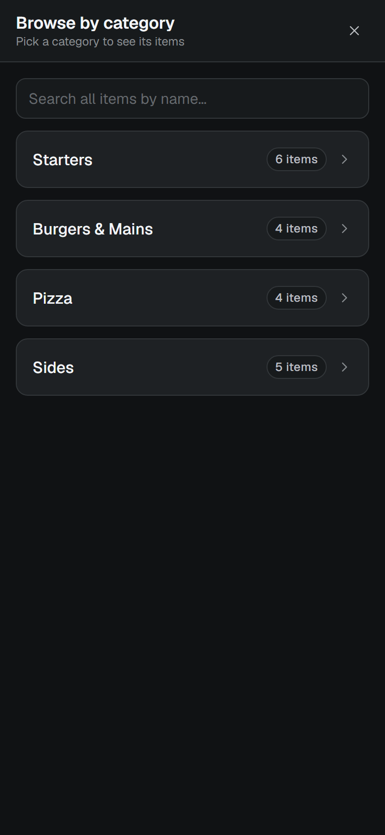The image size is (385, 835).
Task: Open Sides using the right chevron icon
Action: (345, 367)
